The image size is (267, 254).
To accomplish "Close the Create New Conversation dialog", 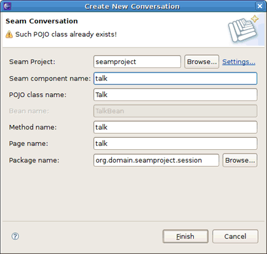I will point(260,6).
